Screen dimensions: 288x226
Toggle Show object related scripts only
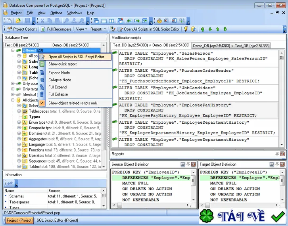pos(73,103)
